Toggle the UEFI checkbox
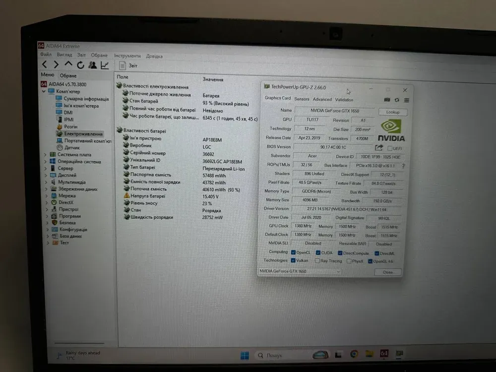 [390, 148]
